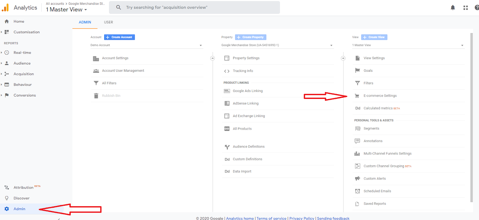The height and width of the screenshot is (220, 479).
Task: Click the vertical scrollbar on the right
Action: point(472,117)
